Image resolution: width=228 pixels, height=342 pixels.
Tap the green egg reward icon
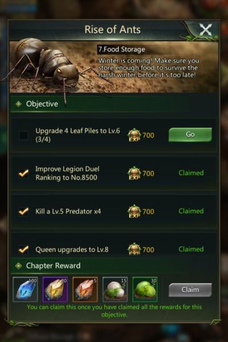145,290
